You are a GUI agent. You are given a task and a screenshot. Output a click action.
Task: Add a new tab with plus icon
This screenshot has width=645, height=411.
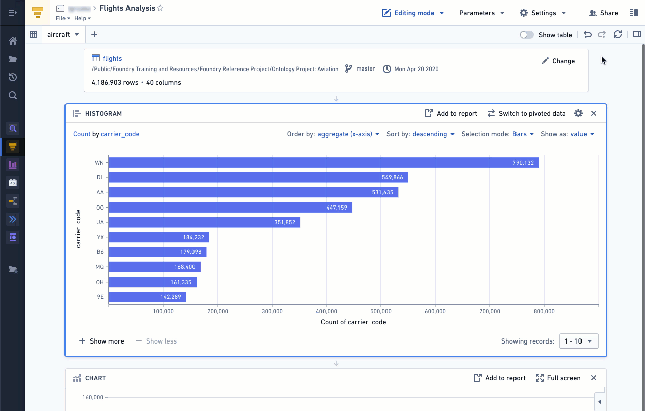pyautogui.click(x=94, y=34)
